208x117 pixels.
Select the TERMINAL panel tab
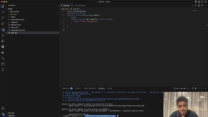101,88
